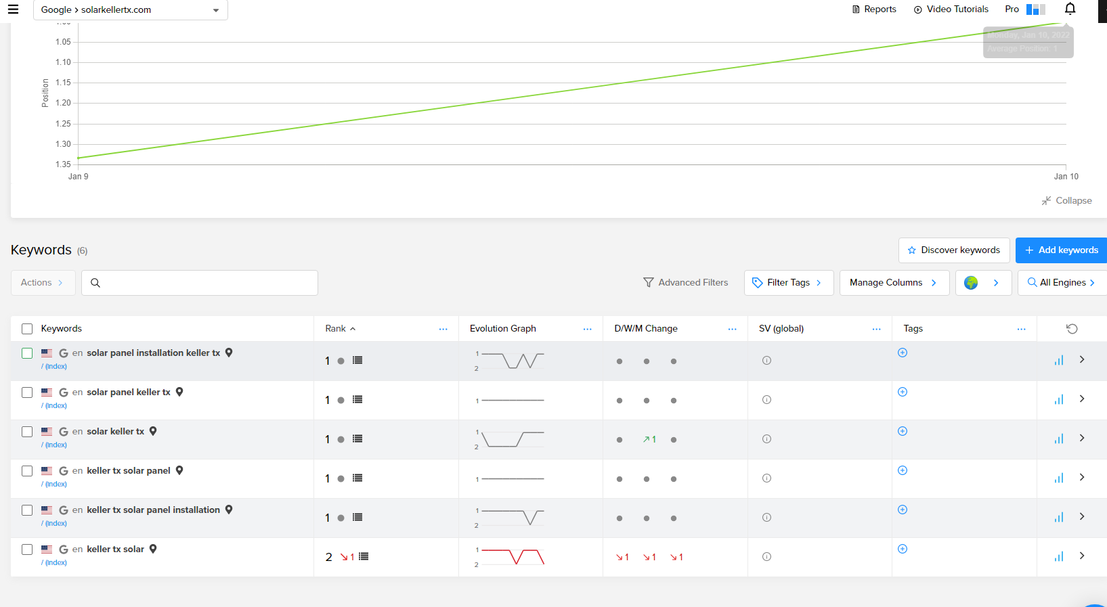Open Tags column options menu
The image size is (1107, 607).
(x=1021, y=329)
